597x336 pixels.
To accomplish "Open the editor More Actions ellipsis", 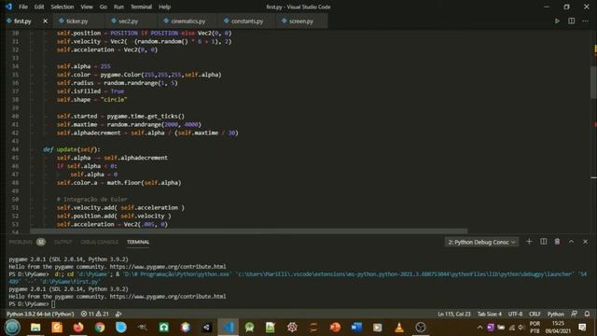I will coord(585,21).
